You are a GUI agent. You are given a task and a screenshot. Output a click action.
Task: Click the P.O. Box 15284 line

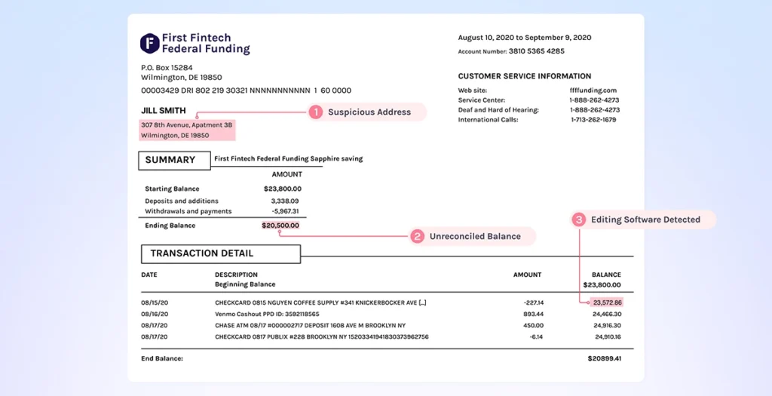(167, 67)
